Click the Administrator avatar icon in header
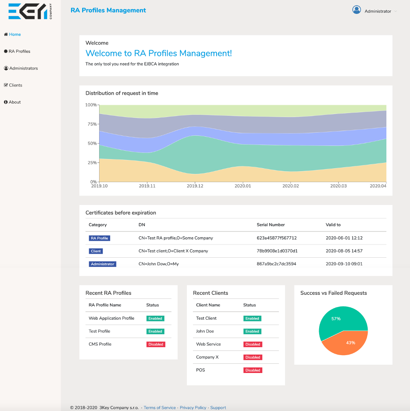The width and height of the screenshot is (410, 411). [x=357, y=10]
